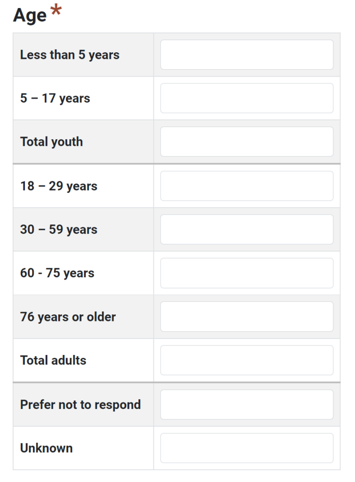Click the 'Total adults' row label
This screenshot has height=482, width=355.
tap(53, 361)
